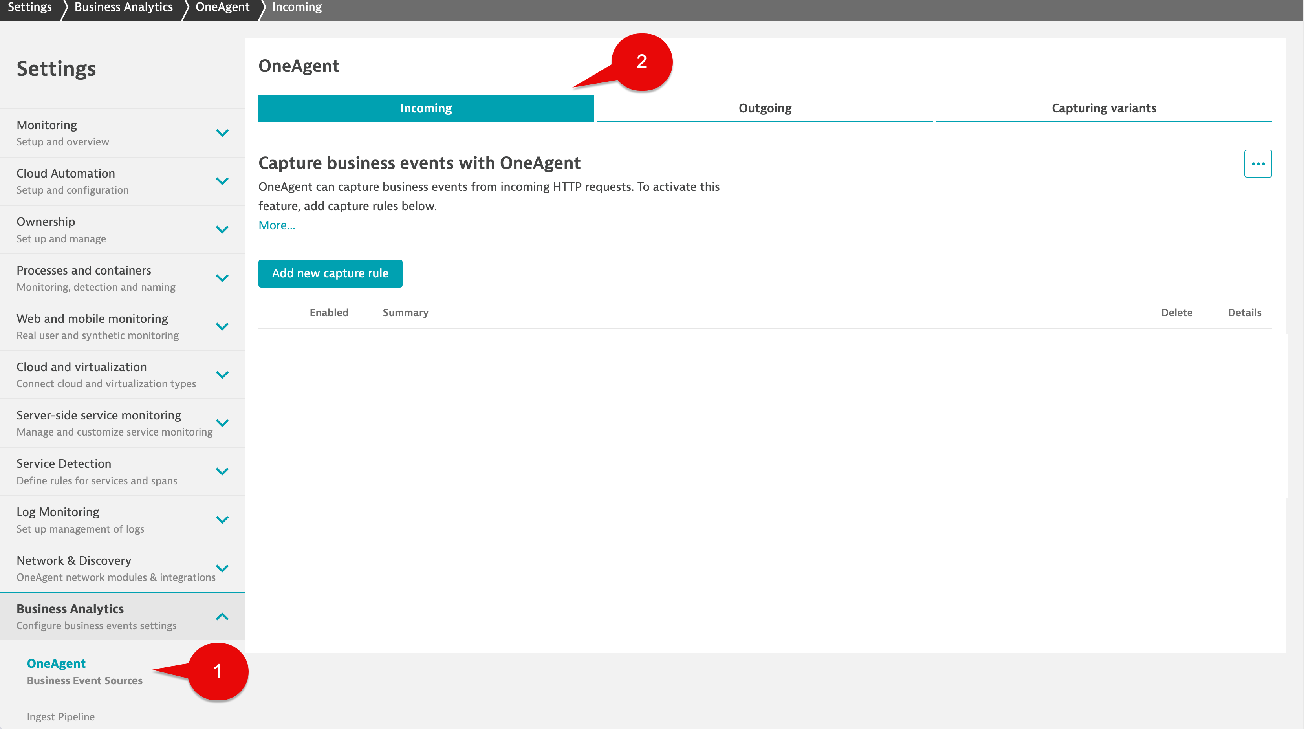Expand the Cloud Automation section
This screenshot has height=729, width=1304.
(x=222, y=181)
